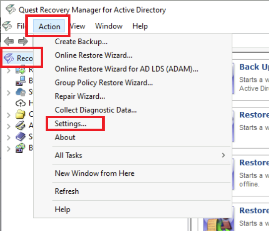Expand the cloud-lock node in tree
Image resolution: width=269 pixels, height=231 pixels.
pyautogui.click(x=8, y=93)
